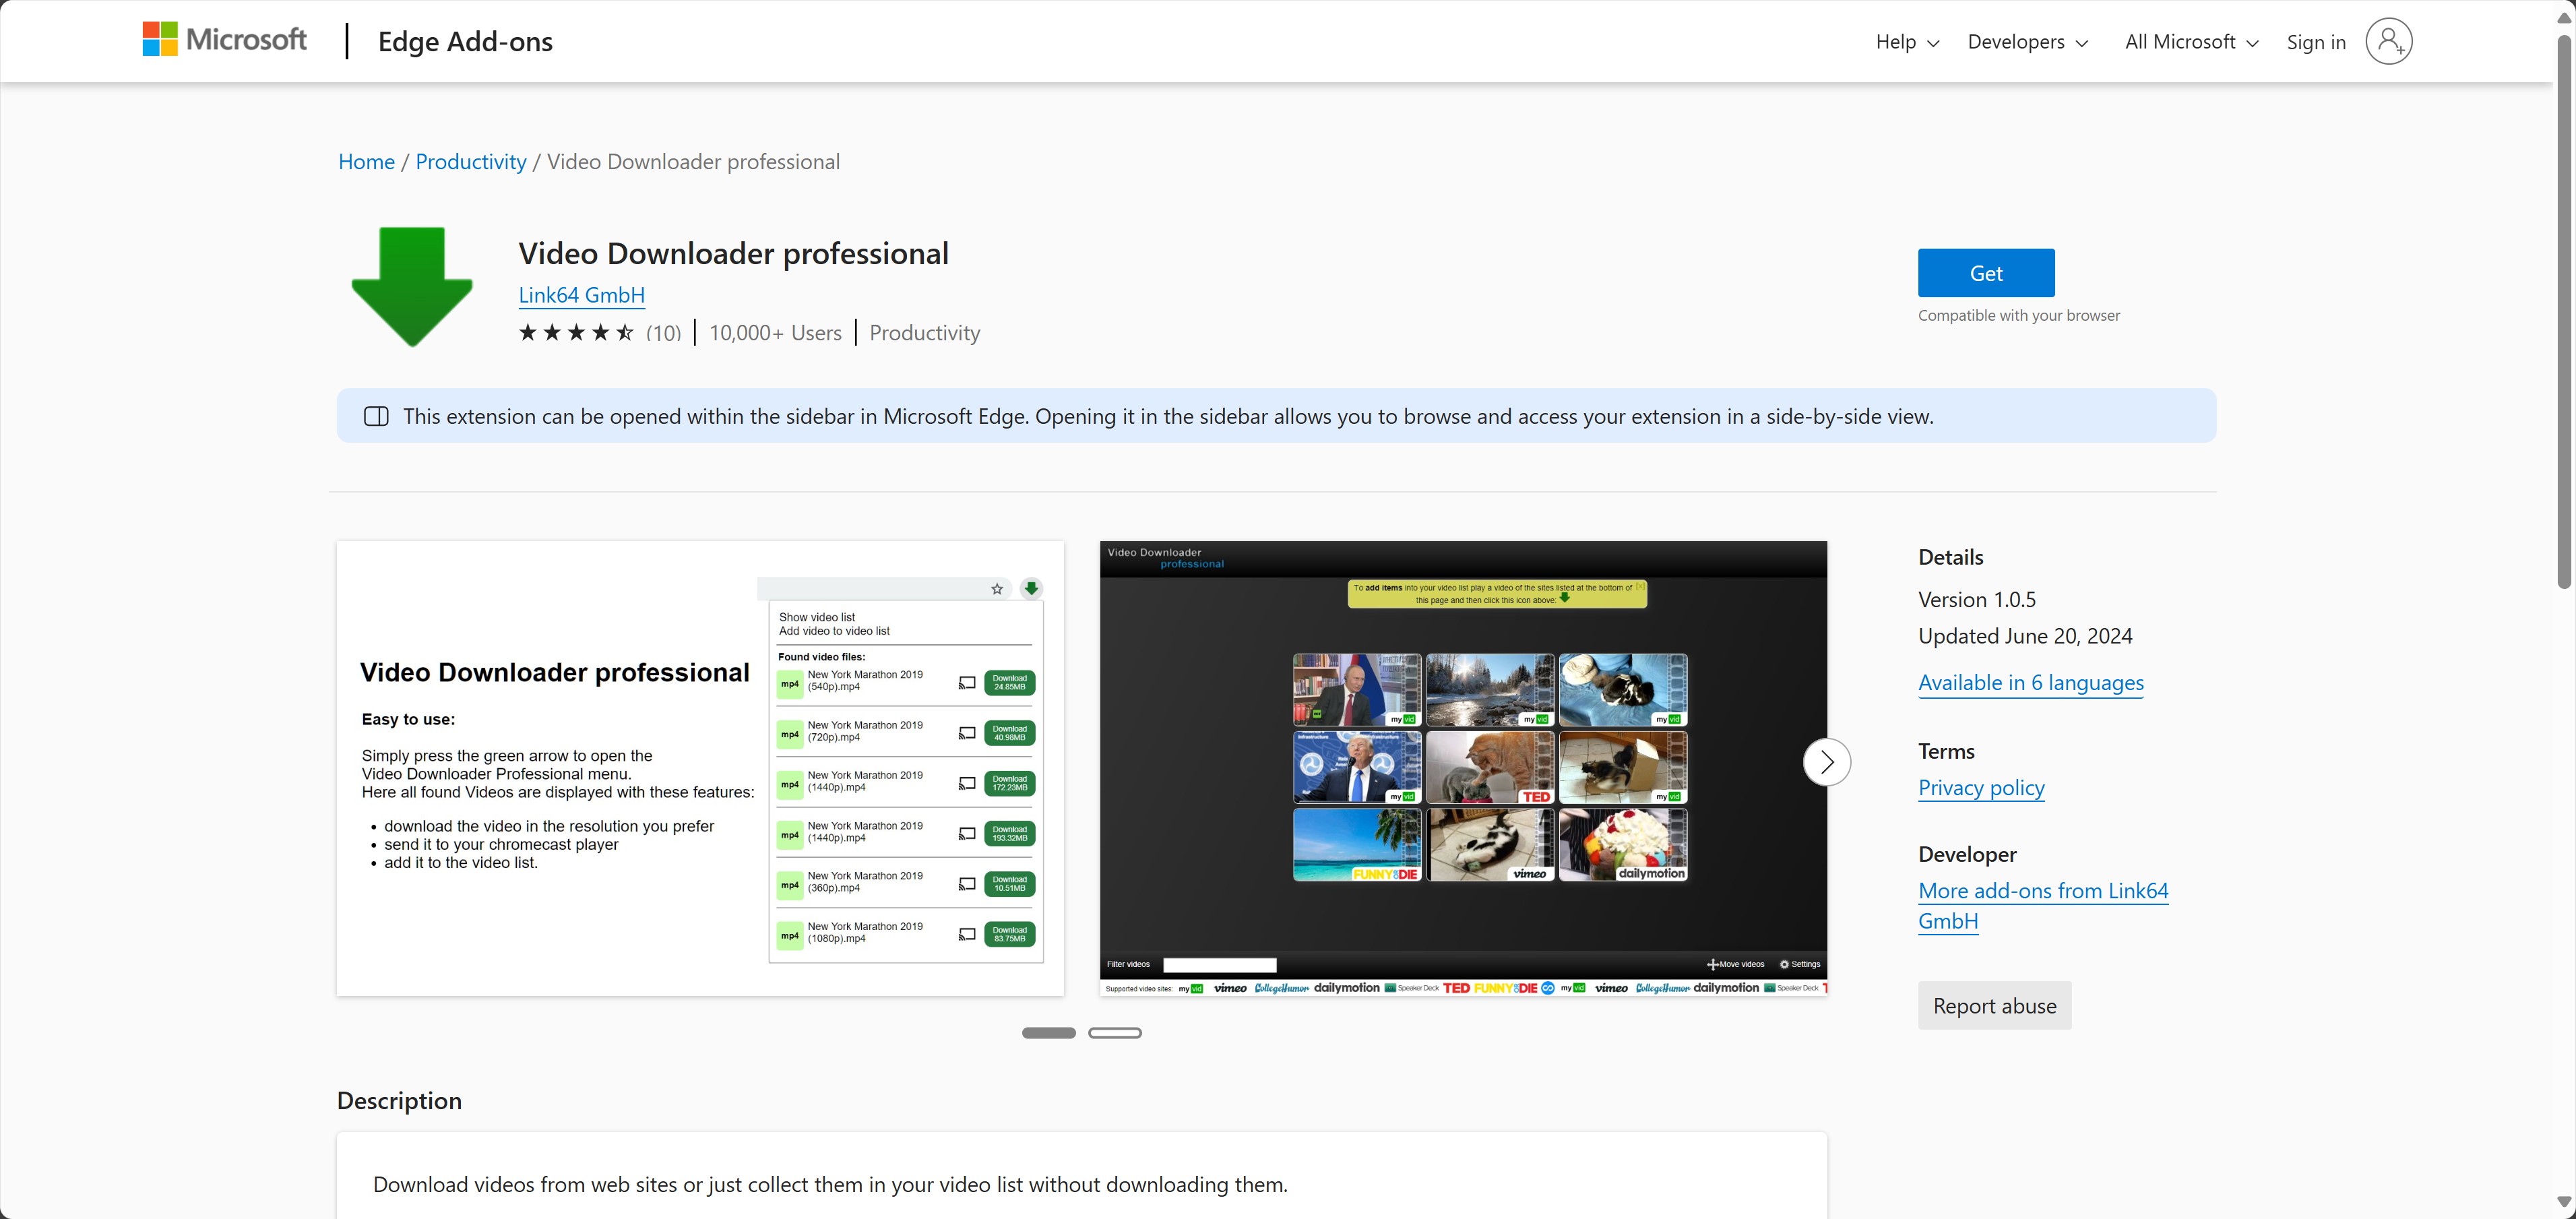Click the Video Downloader professional title
The height and width of the screenshot is (1219, 2576).
click(x=733, y=254)
